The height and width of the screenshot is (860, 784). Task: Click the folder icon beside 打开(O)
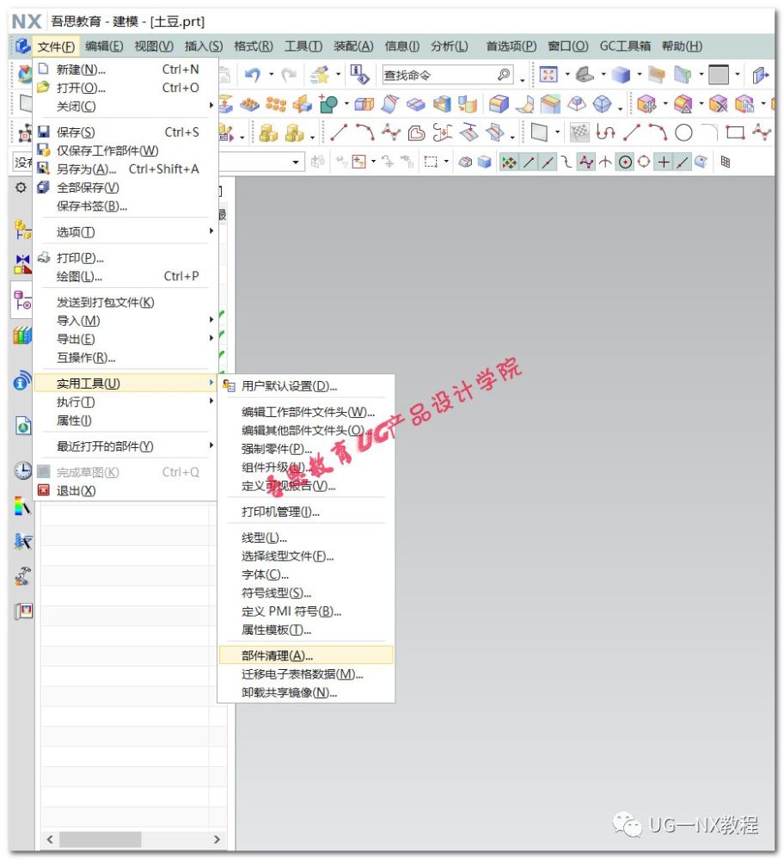(43, 87)
